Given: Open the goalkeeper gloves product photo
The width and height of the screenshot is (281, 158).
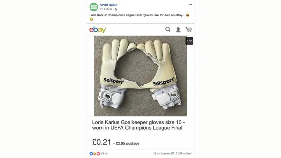Looking at the screenshot, I should (140, 76).
